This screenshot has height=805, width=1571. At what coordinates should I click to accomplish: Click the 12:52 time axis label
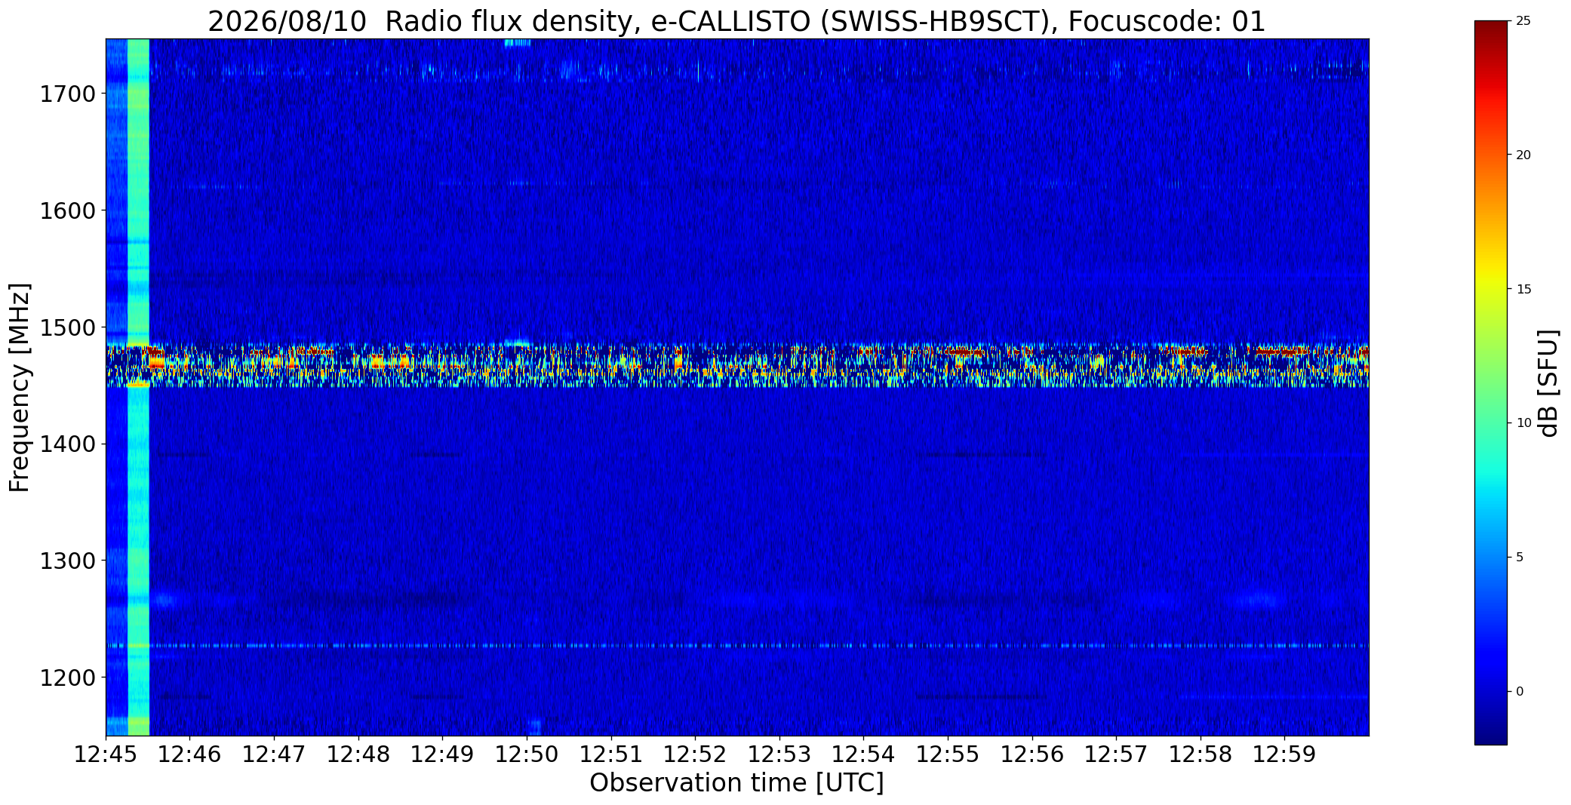(695, 754)
